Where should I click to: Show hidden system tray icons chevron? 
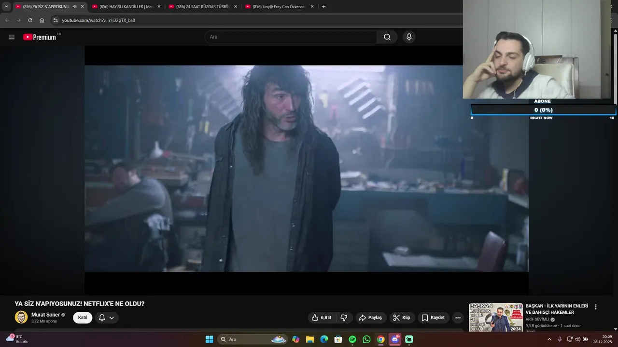(x=549, y=339)
